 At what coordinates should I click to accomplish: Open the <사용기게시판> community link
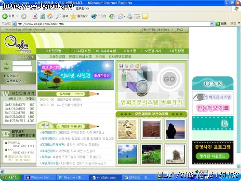point(50,163)
